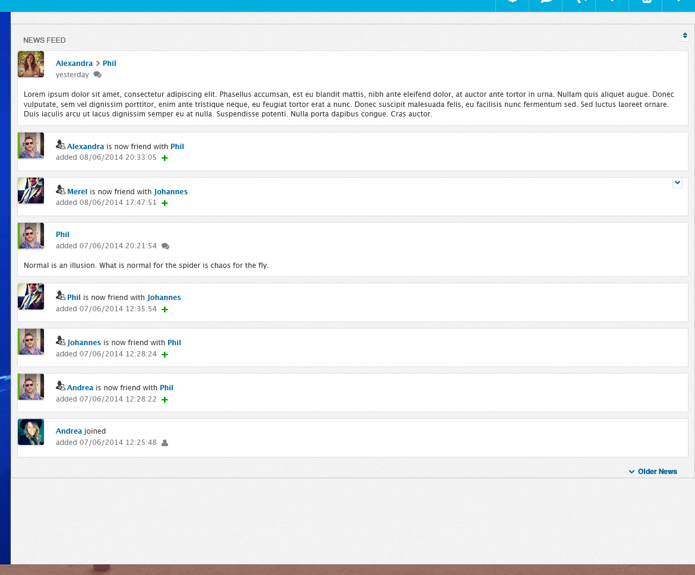
Task: Open Phil link in 'Phil is now friend with Johannes'
Action: click(x=74, y=298)
